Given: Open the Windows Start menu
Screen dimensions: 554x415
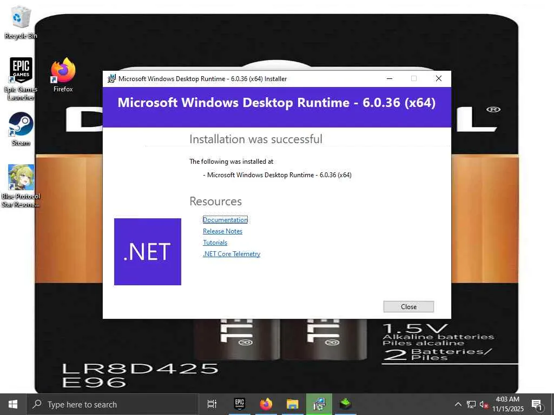Looking at the screenshot, I should click(13, 404).
